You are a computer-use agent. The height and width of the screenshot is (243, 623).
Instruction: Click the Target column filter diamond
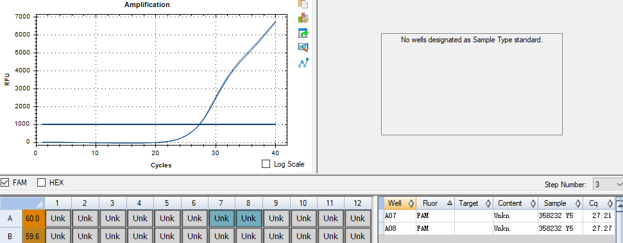(488, 203)
